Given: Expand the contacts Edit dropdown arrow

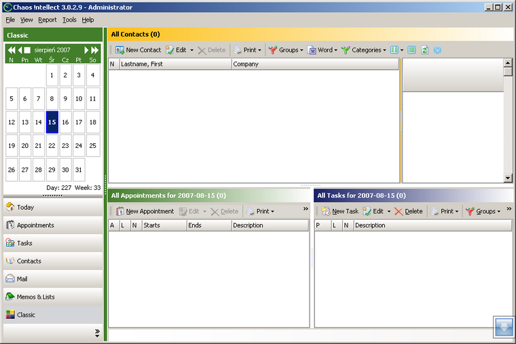Looking at the screenshot, I should [x=191, y=50].
